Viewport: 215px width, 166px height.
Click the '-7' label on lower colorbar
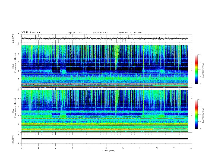200,129
